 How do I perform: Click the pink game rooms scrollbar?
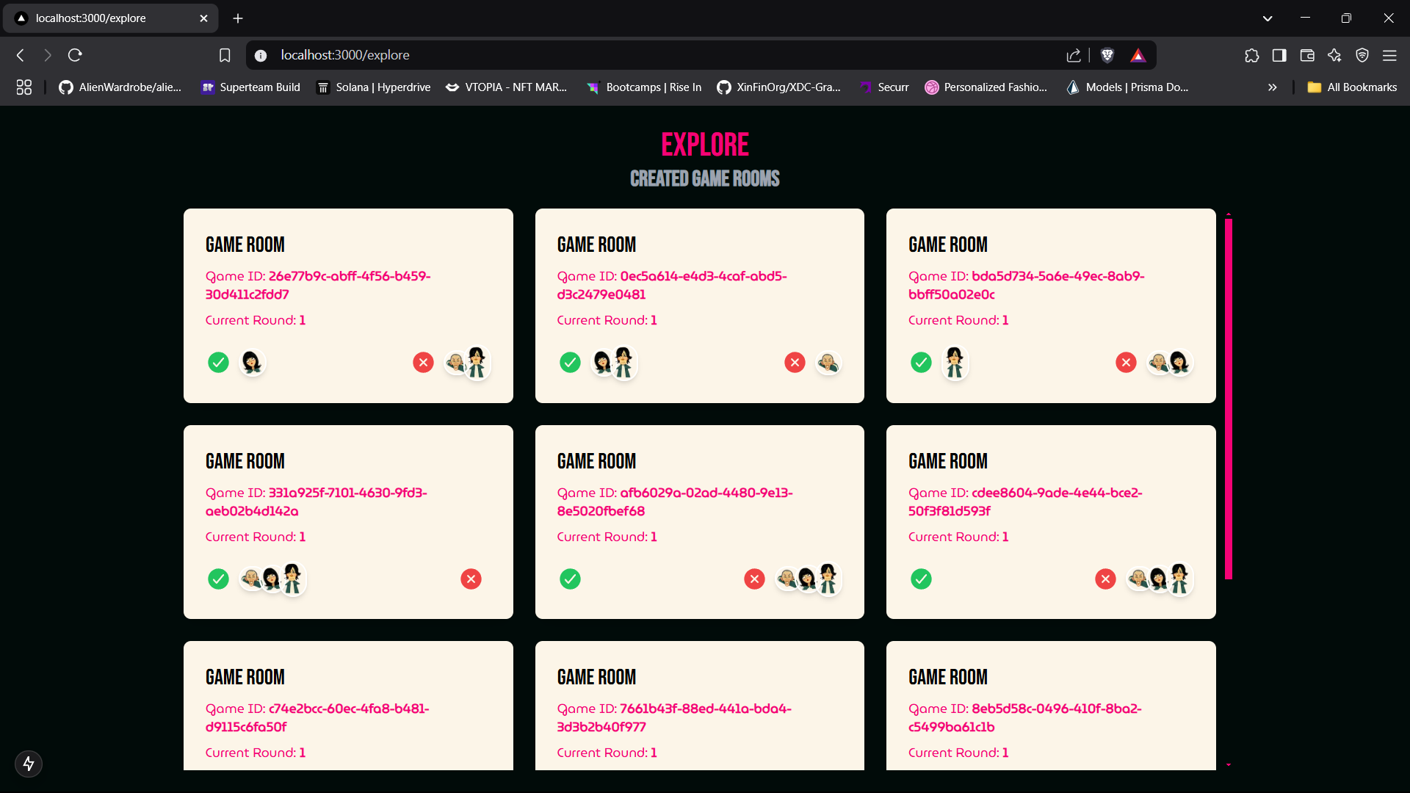[x=1228, y=396]
